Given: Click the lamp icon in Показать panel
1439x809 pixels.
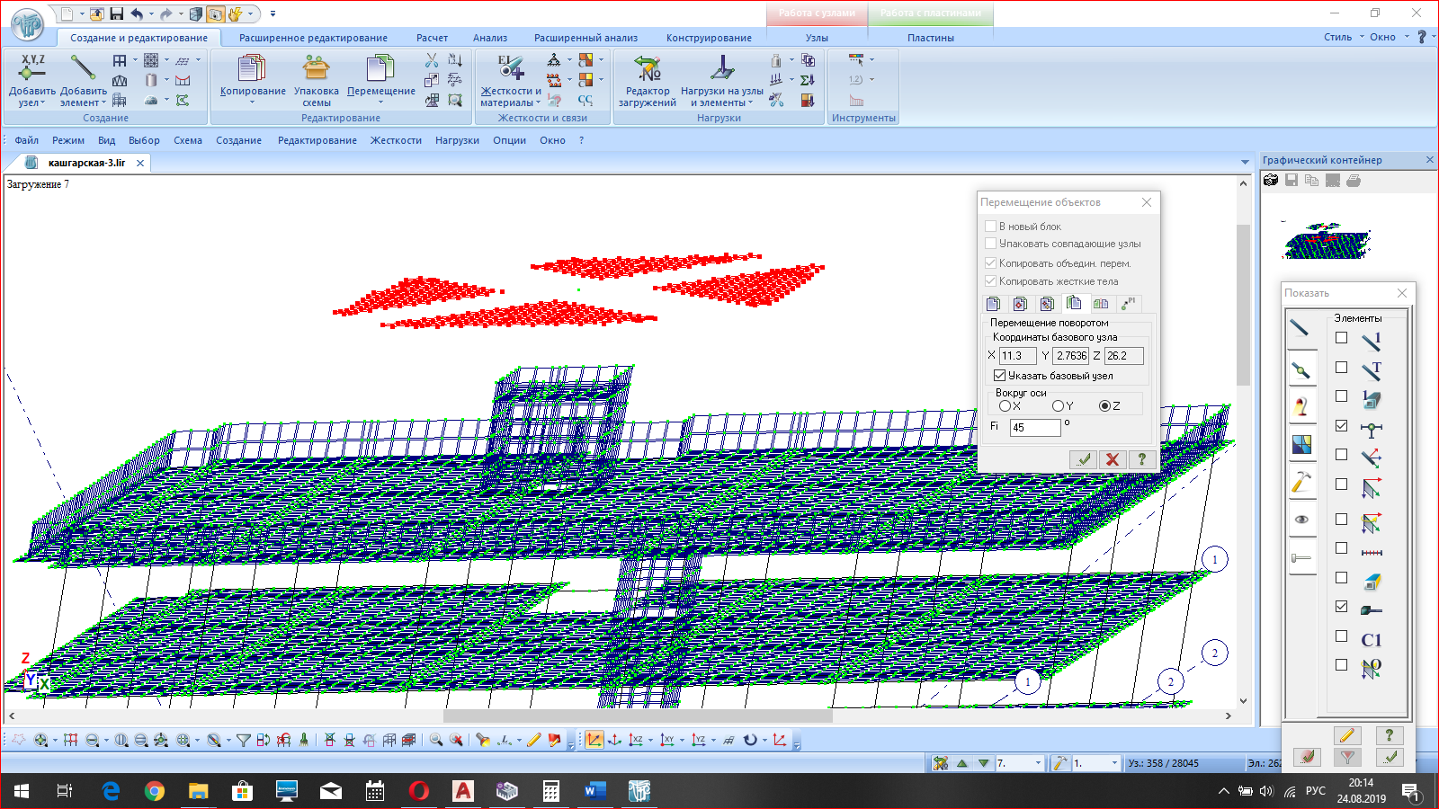Looking at the screenshot, I should coord(1300,405).
